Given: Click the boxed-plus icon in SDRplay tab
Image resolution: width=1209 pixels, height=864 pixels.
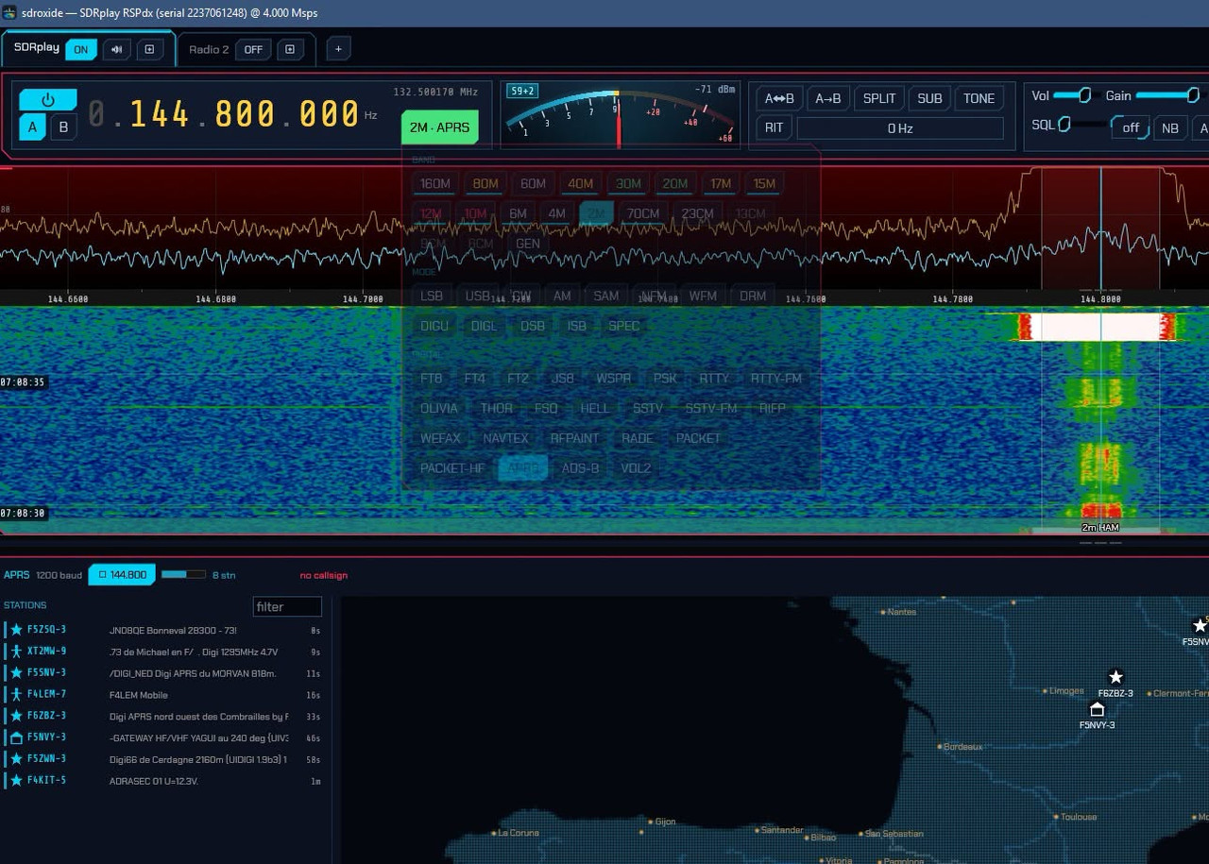Looking at the screenshot, I should point(150,50).
